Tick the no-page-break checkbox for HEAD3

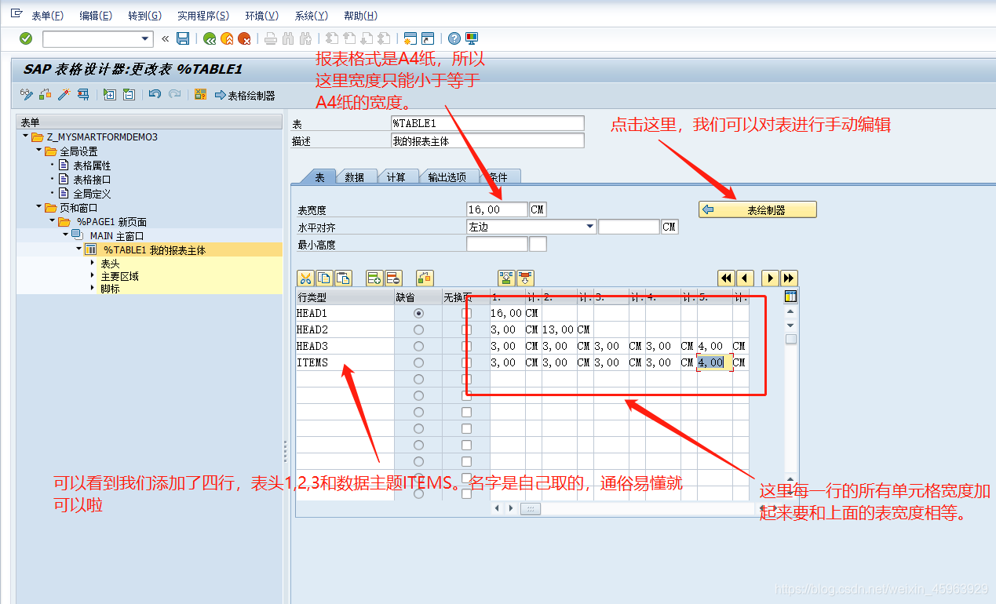466,346
